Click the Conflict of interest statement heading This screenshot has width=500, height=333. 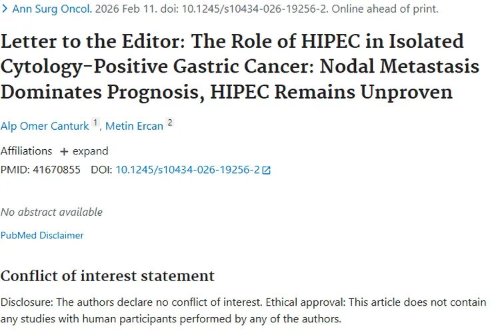[107, 276]
